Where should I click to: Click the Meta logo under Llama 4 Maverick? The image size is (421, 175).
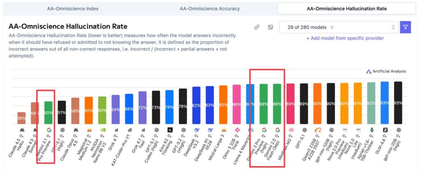pos(250,130)
